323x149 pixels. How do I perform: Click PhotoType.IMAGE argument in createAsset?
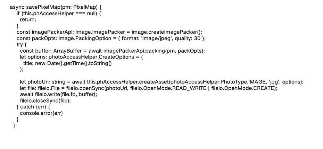tap(243, 82)
